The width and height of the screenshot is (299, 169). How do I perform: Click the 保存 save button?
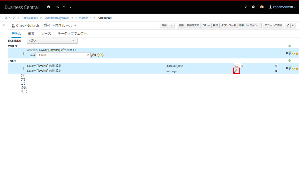pos(164,25)
